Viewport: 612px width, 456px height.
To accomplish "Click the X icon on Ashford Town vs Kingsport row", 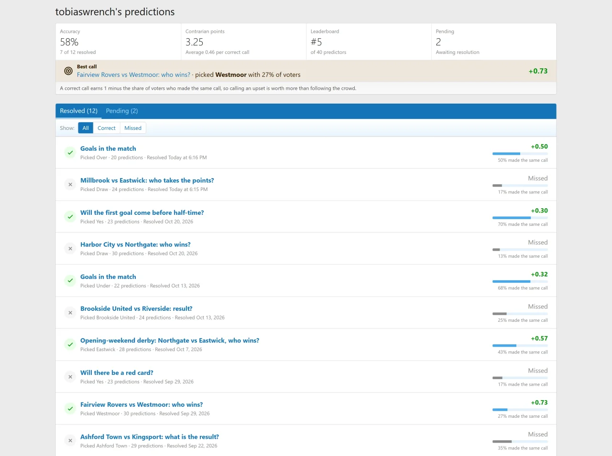I will pyautogui.click(x=70, y=440).
